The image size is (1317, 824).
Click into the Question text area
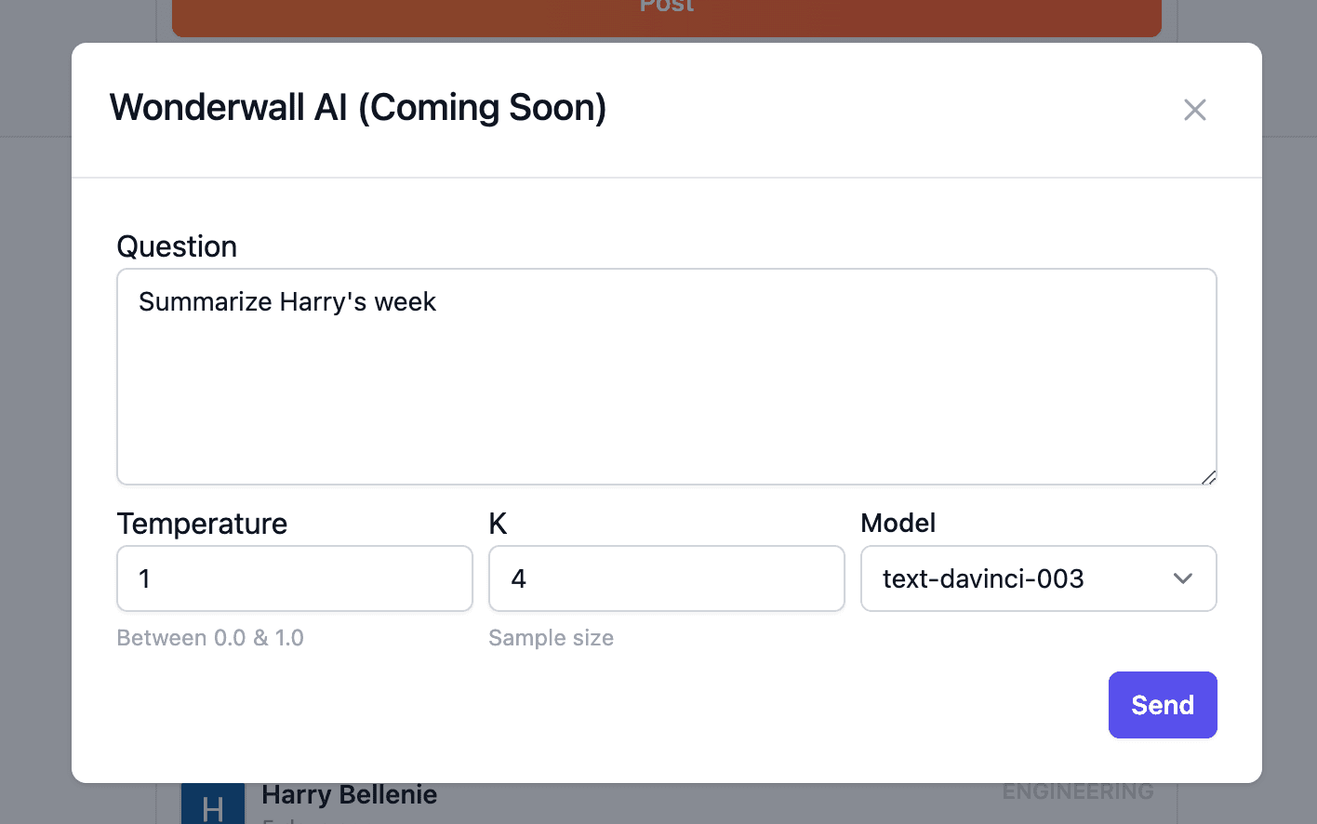tap(667, 377)
